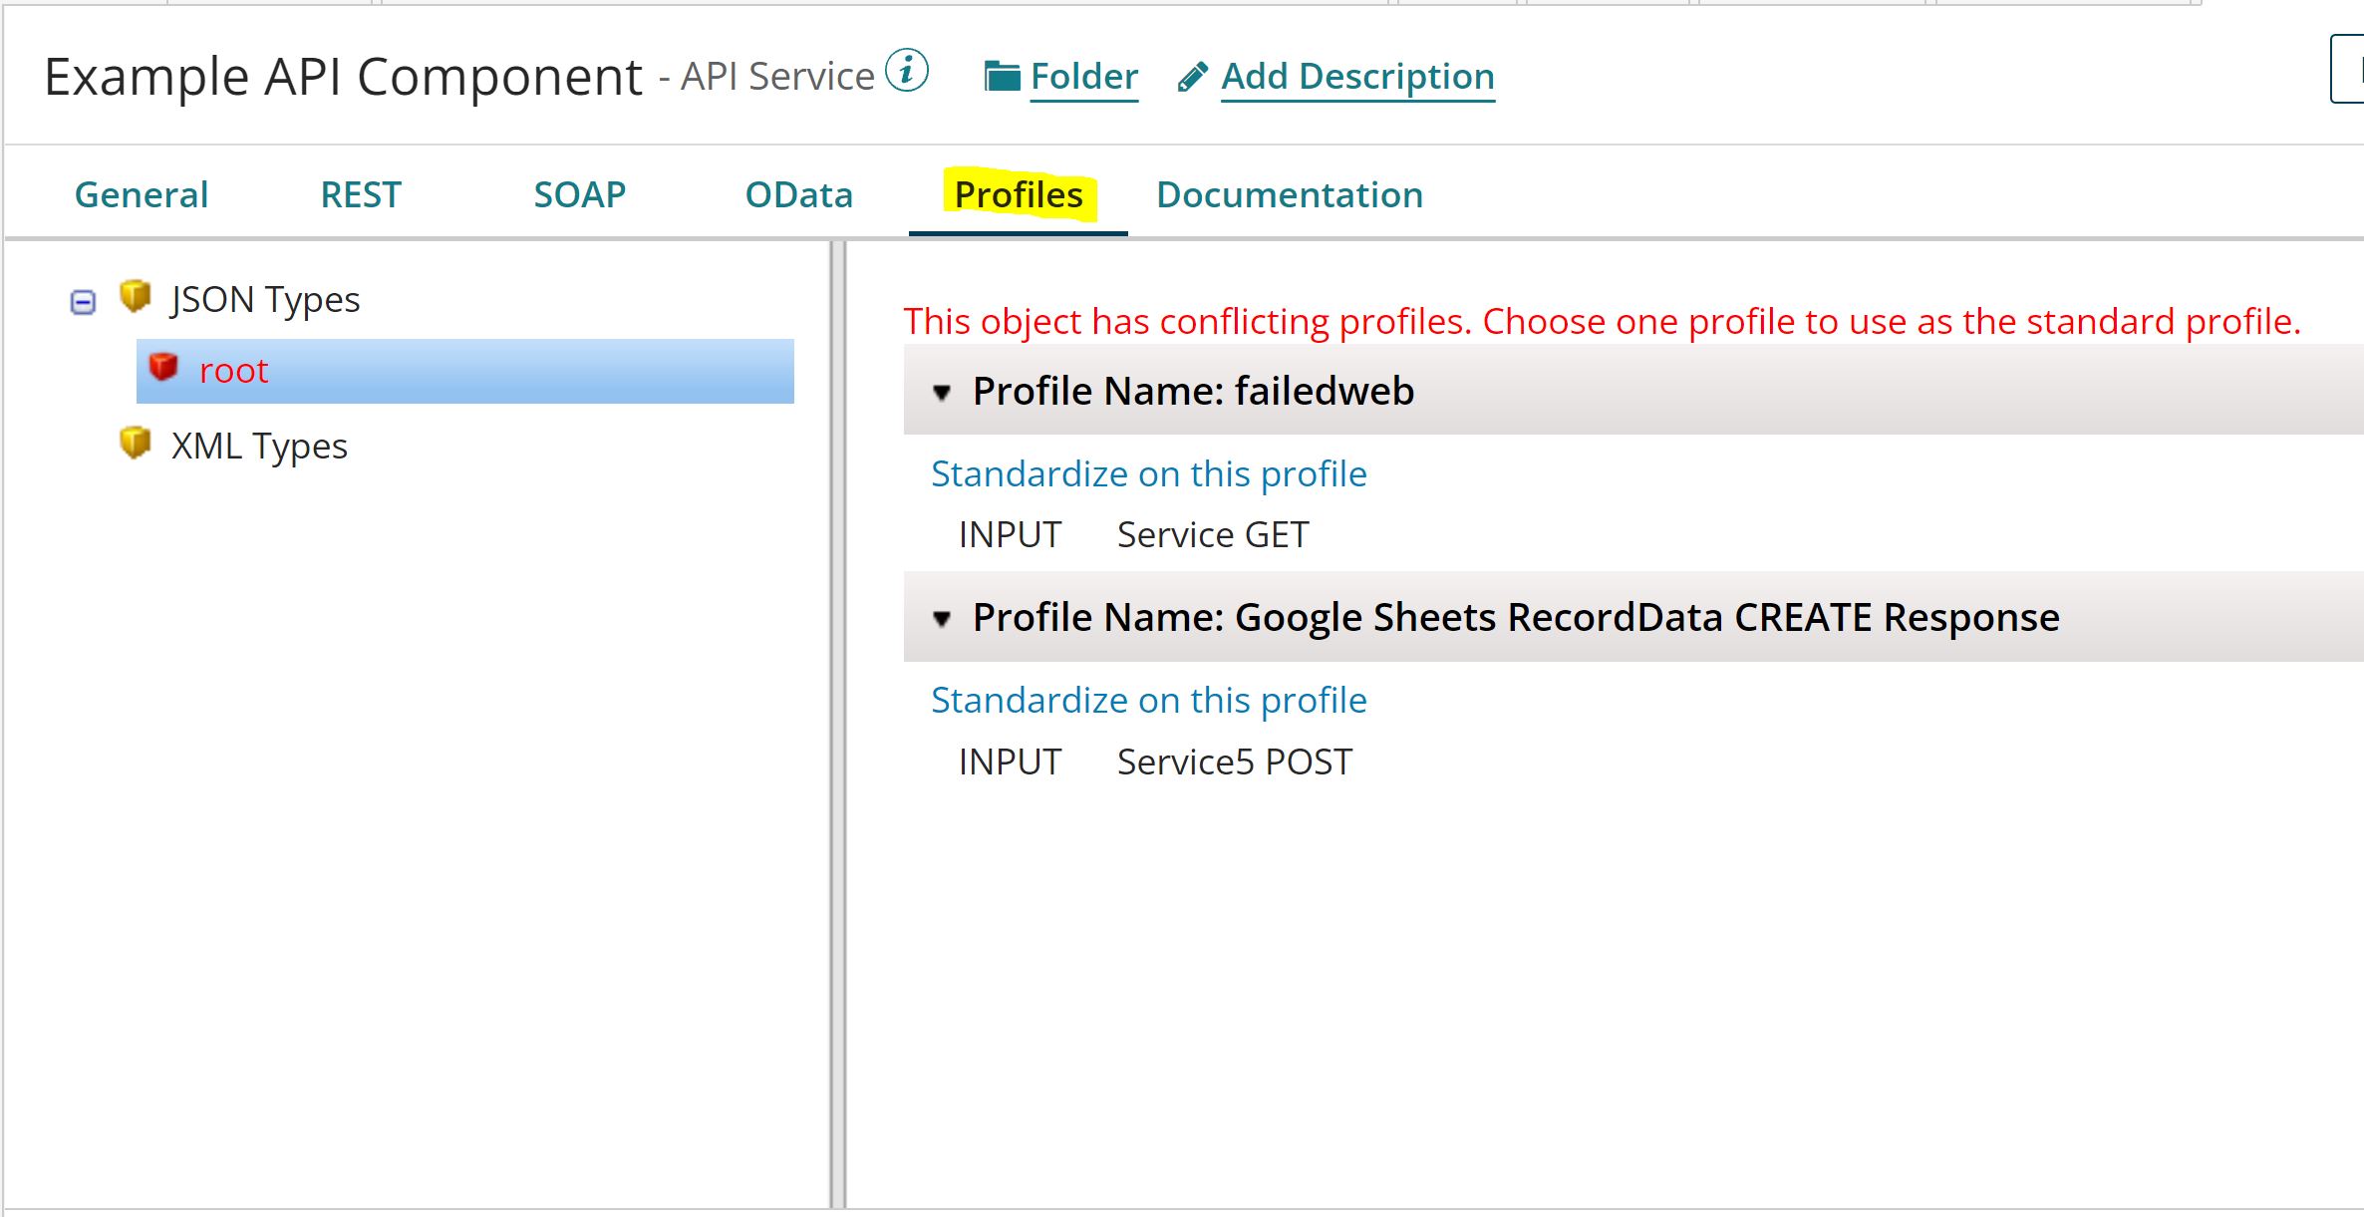
Task: Click the highlighted Profiles tab
Action: tap(1018, 194)
